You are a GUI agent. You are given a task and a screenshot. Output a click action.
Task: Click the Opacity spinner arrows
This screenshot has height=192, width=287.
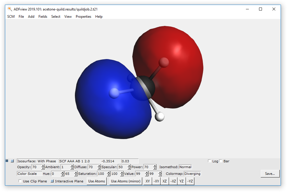[x=43, y=167]
